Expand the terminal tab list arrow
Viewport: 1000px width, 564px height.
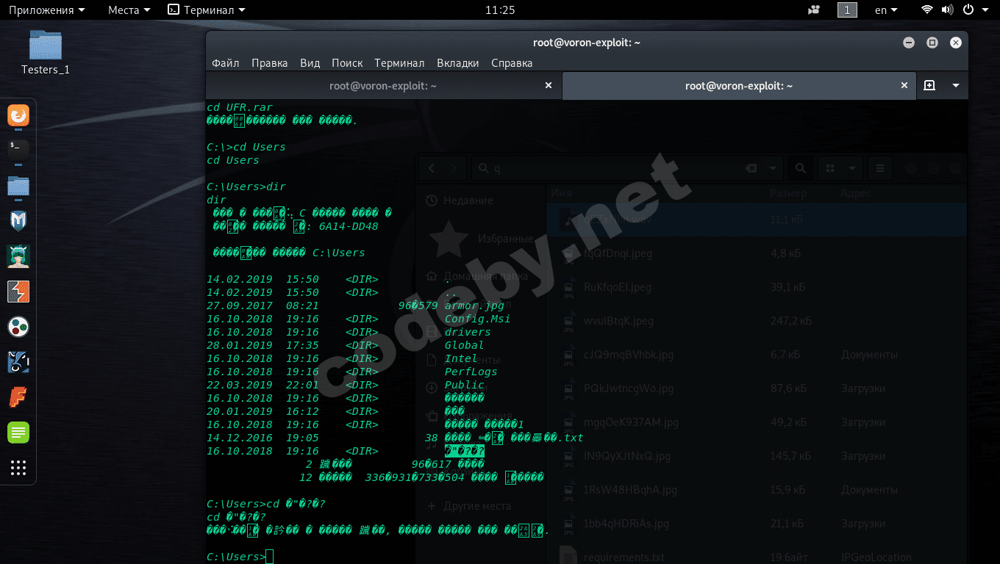(956, 86)
